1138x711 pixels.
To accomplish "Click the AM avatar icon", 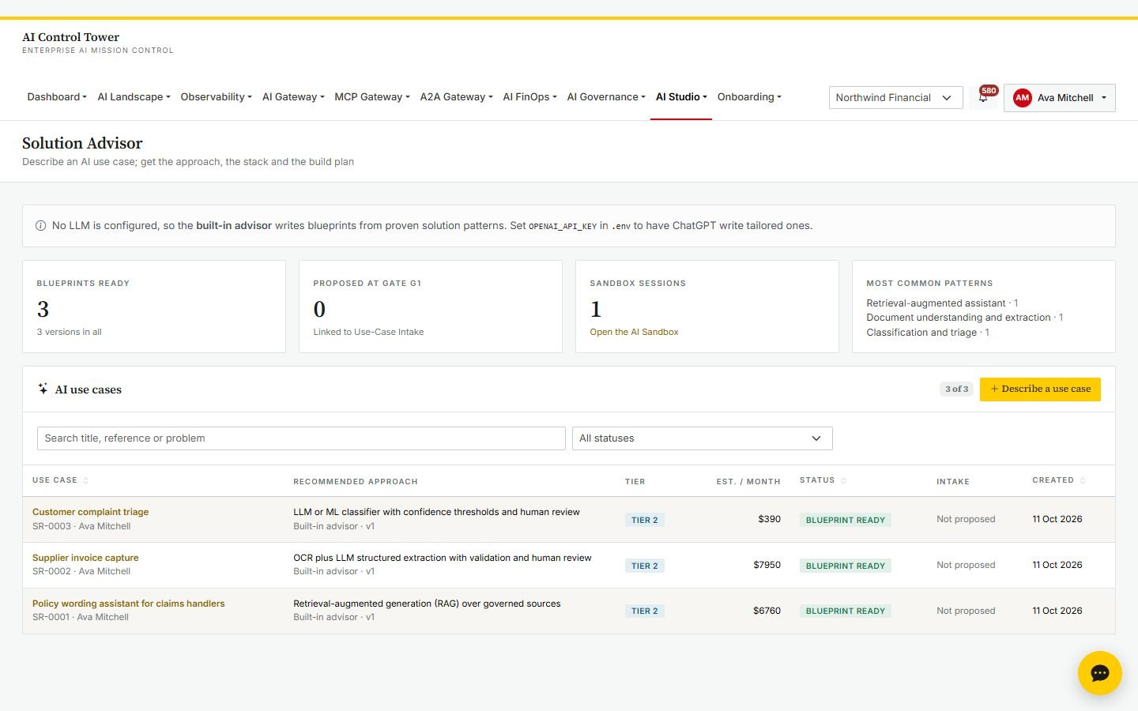I will pos(1022,98).
